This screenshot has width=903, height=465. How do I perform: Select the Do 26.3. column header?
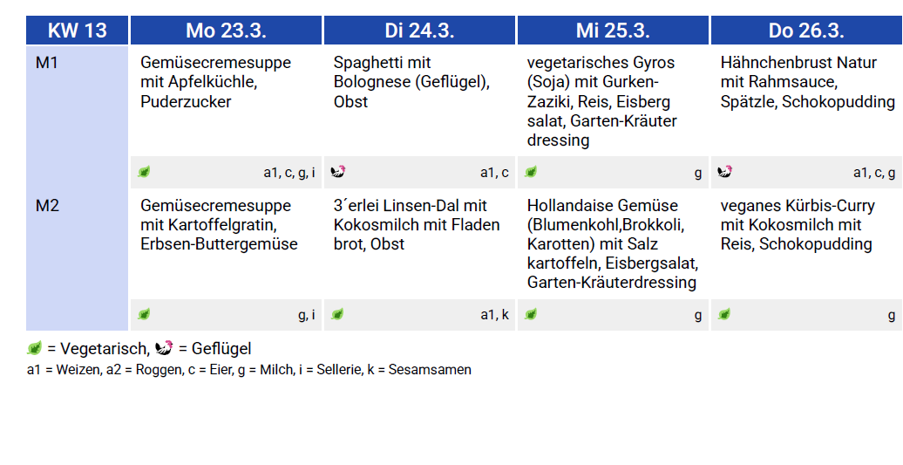tap(806, 31)
